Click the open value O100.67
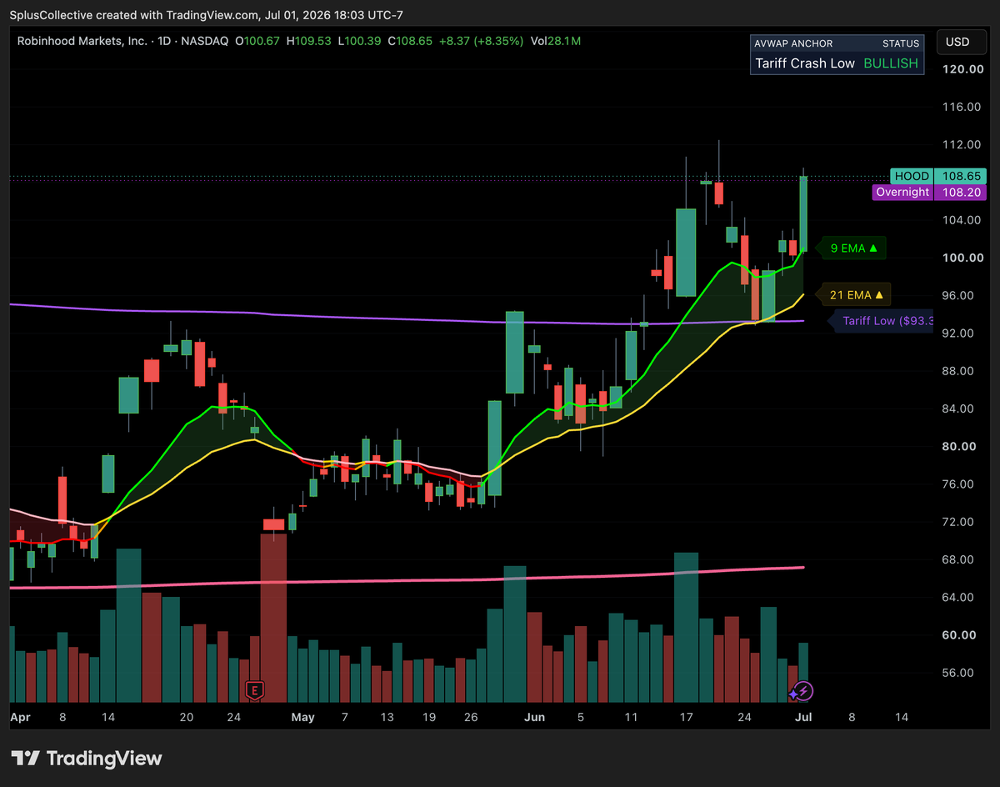The height and width of the screenshot is (787, 1000). pyautogui.click(x=258, y=41)
